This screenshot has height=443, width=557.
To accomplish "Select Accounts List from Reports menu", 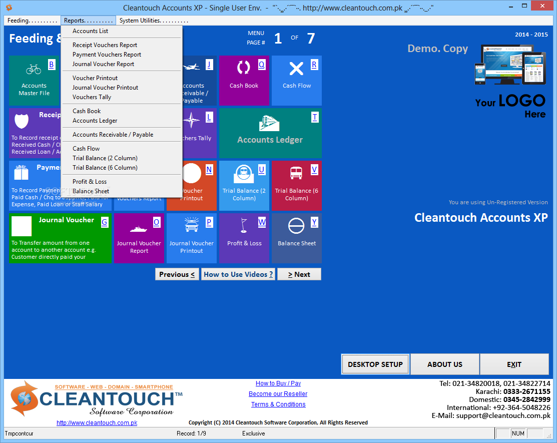I will tap(122, 31).
